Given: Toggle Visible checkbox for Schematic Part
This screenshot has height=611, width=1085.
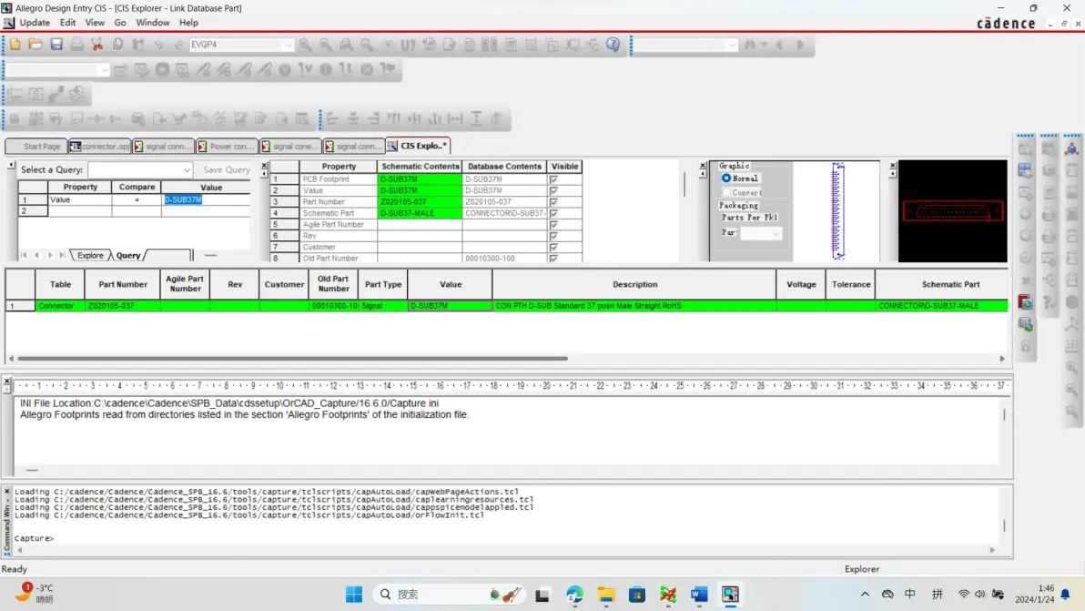Looking at the screenshot, I should point(553,213).
